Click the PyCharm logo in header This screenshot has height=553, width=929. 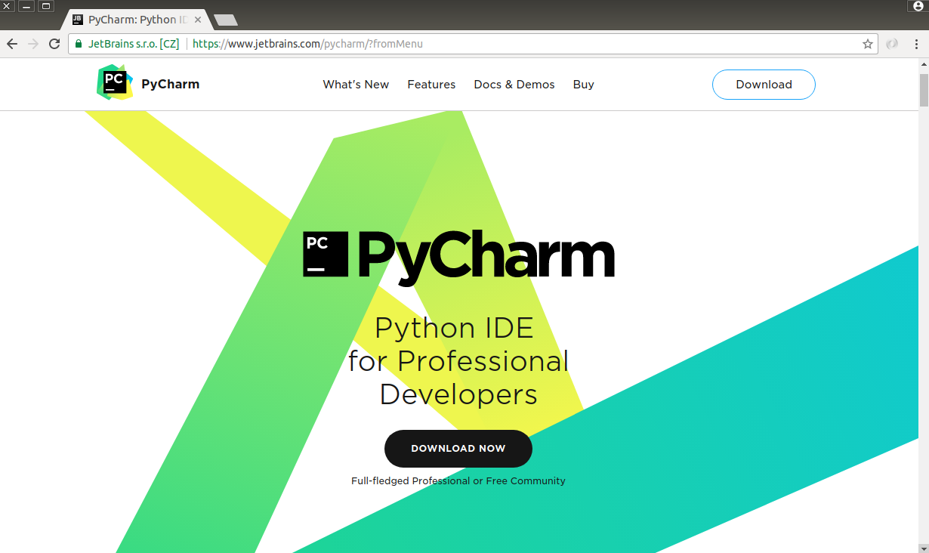(115, 82)
